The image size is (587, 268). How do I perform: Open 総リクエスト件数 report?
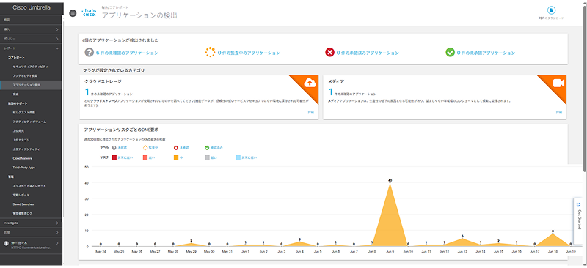point(24,113)
